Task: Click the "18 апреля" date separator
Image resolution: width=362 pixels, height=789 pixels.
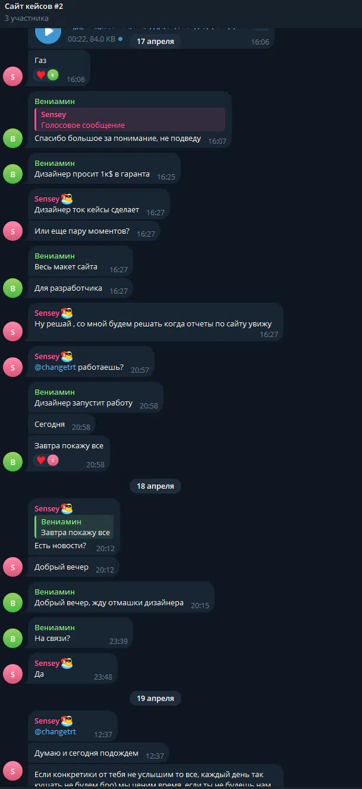Action: pos(155,486)
